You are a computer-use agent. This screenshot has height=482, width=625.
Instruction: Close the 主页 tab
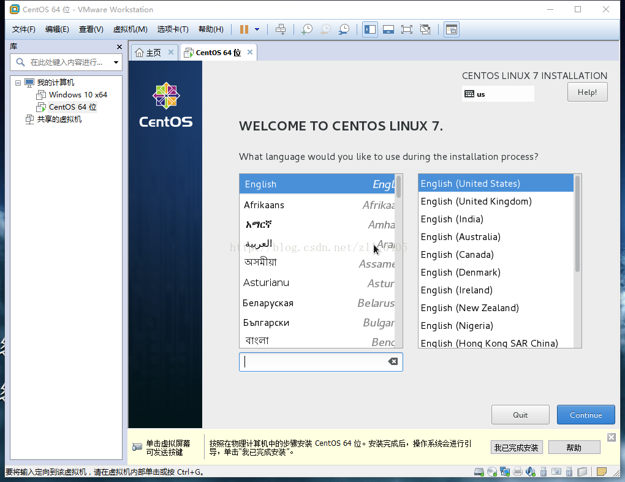[x=170, y=52]
